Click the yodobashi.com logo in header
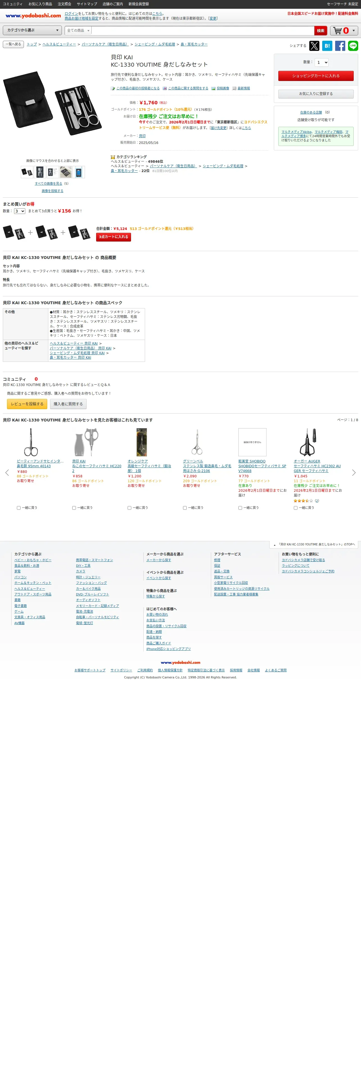 33,16
